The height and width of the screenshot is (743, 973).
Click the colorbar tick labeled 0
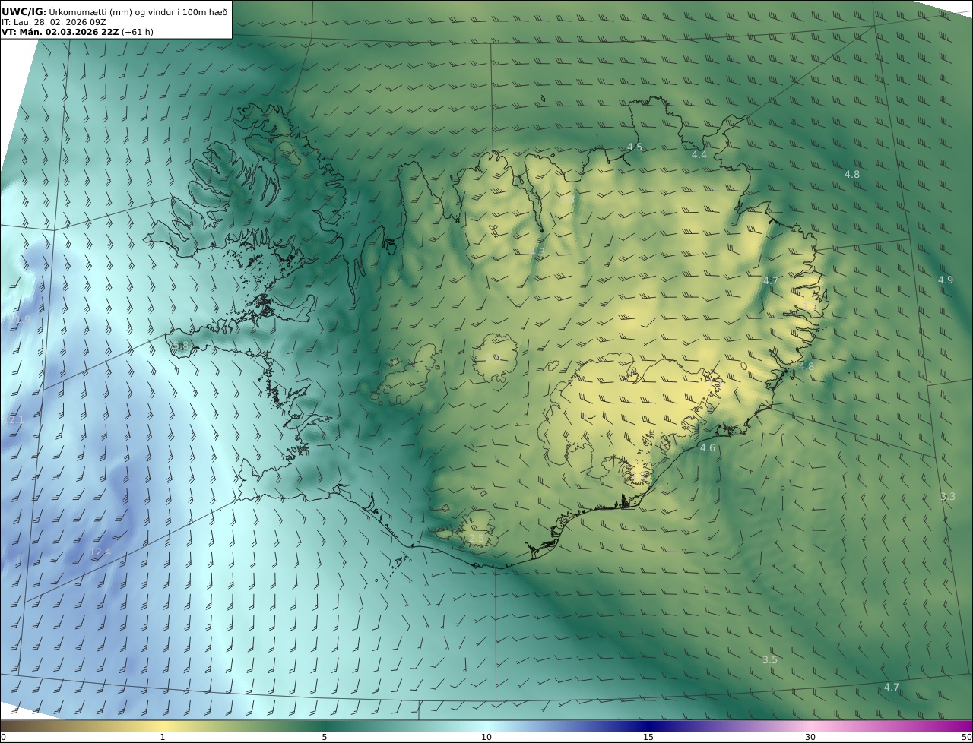[x=3, y=737]
